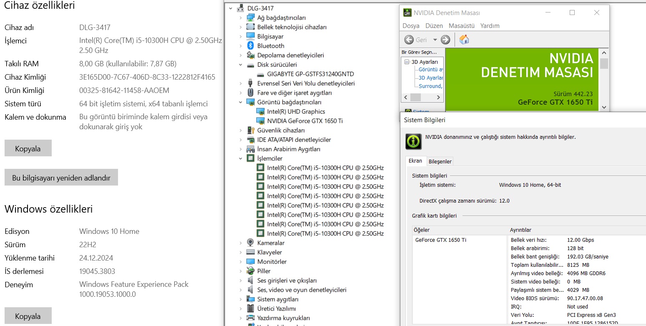Click the Video BIOS sürümü value 90.17.47.00.08
Screen dimensions: 646x326
click(585, 298)
